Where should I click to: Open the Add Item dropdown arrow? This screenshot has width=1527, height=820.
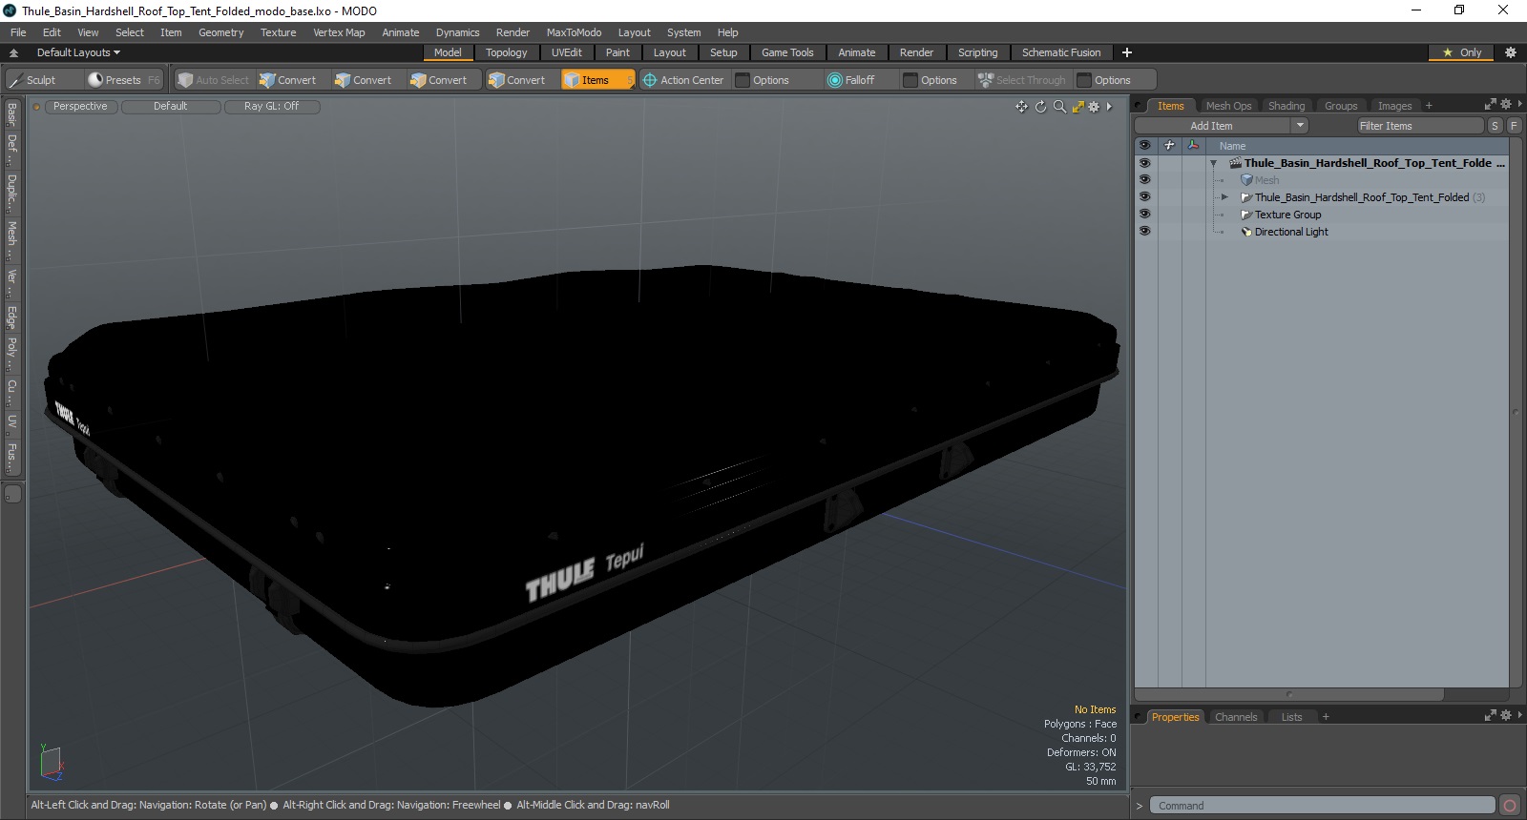(x=1300, y=126)
